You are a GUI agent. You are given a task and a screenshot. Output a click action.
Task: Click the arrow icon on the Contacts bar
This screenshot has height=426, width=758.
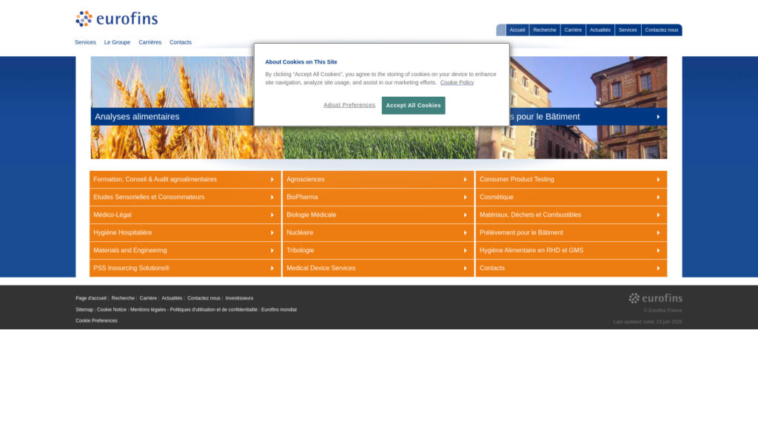click(657, 268)
